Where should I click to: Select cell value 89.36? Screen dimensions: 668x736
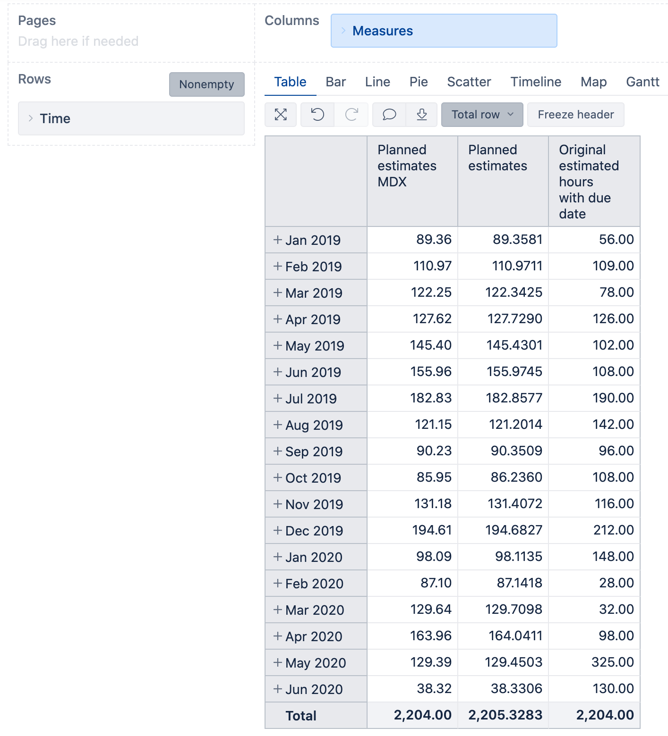pyautogui.click(x=434, y=239)
